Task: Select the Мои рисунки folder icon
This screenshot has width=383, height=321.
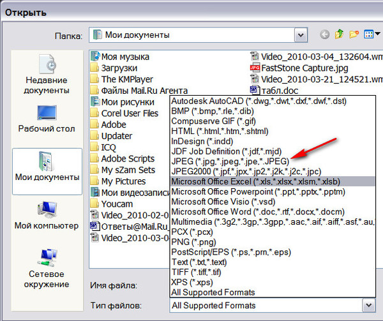Action: click(94, 101)
